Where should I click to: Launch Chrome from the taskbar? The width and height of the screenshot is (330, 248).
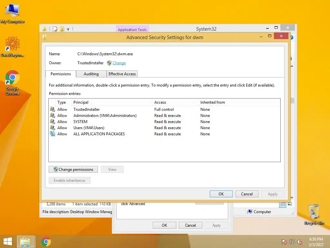[x=46, y=242]
